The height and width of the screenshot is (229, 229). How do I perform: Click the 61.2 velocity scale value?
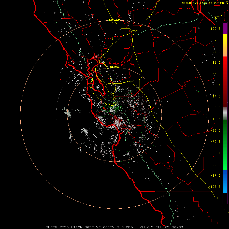(x=217, y=63)
